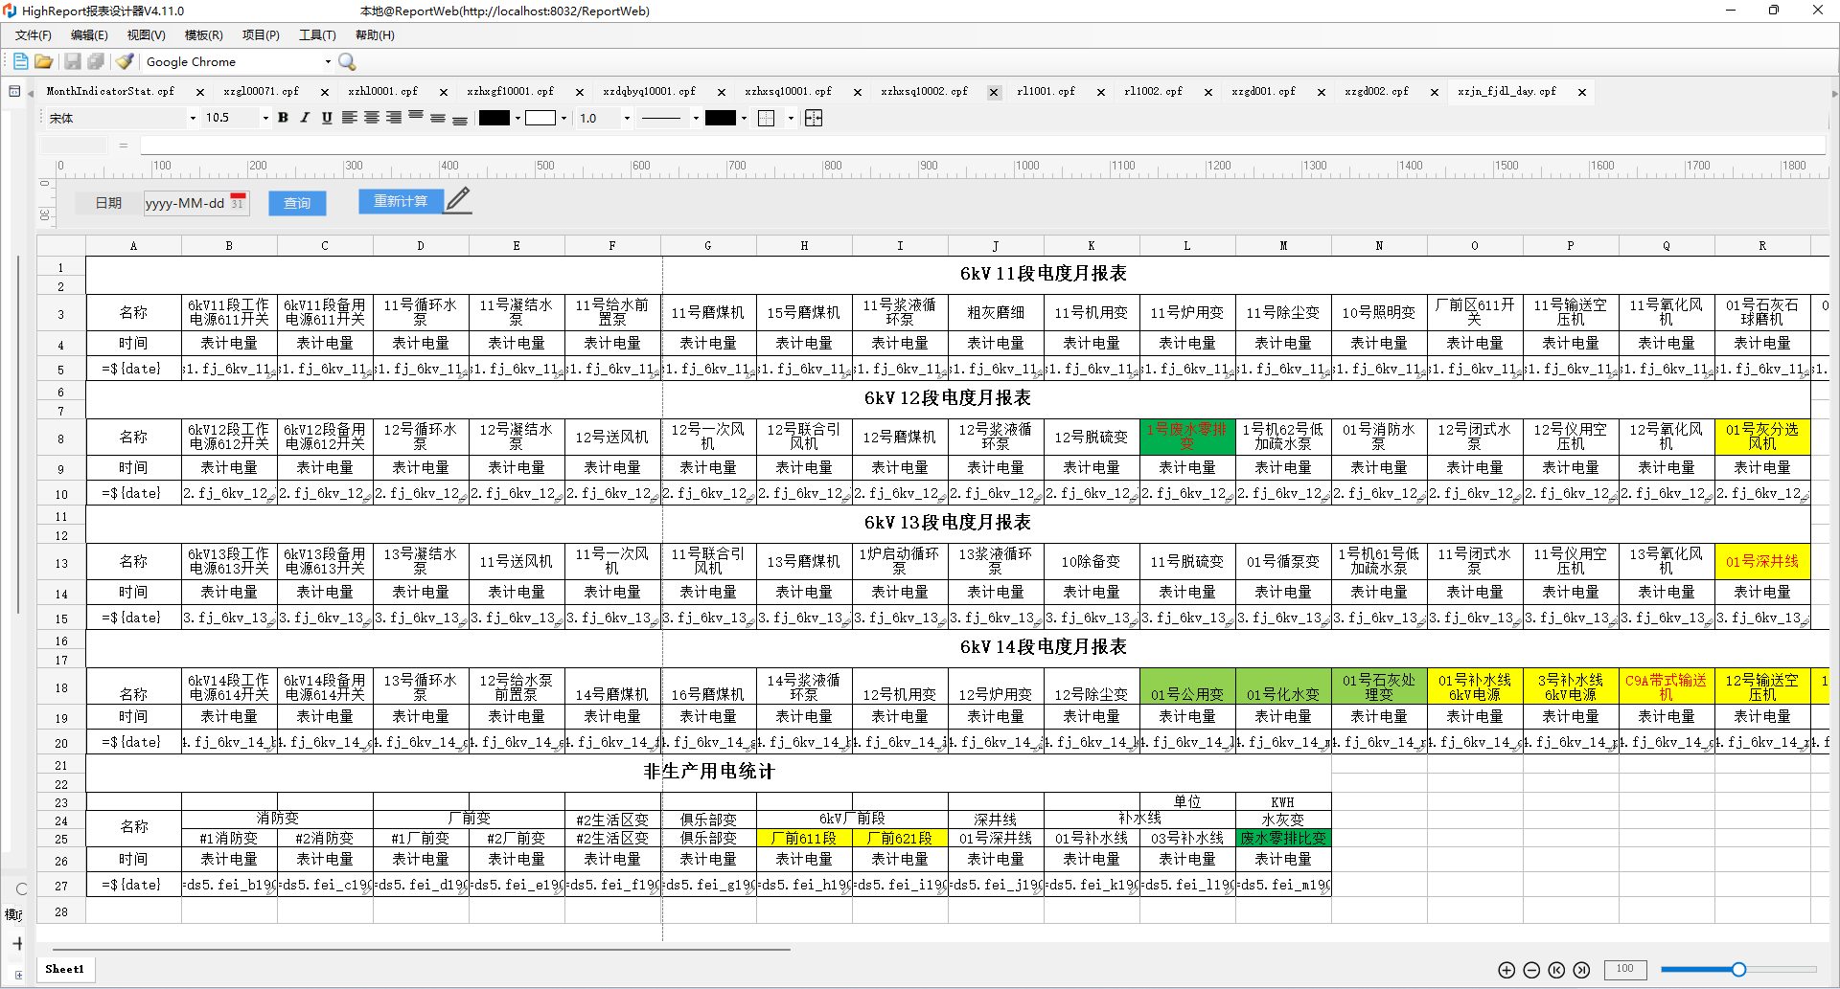1840x989 pixels.
Task: Click the formula bar input field
Action: pos(982,146)
